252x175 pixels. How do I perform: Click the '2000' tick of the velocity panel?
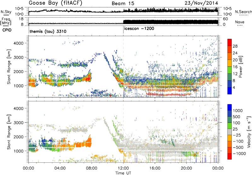tap(18, 137)
